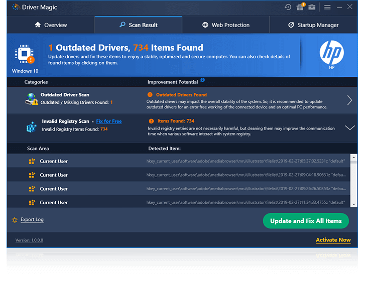
Task: Click Items Found: 734 warning icon
Action: pos(151,121)
